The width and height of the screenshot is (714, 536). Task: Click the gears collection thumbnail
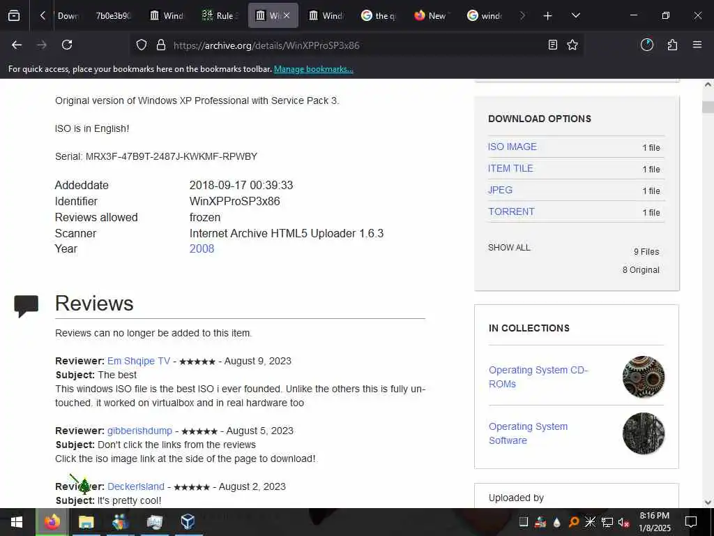[643, 377]
